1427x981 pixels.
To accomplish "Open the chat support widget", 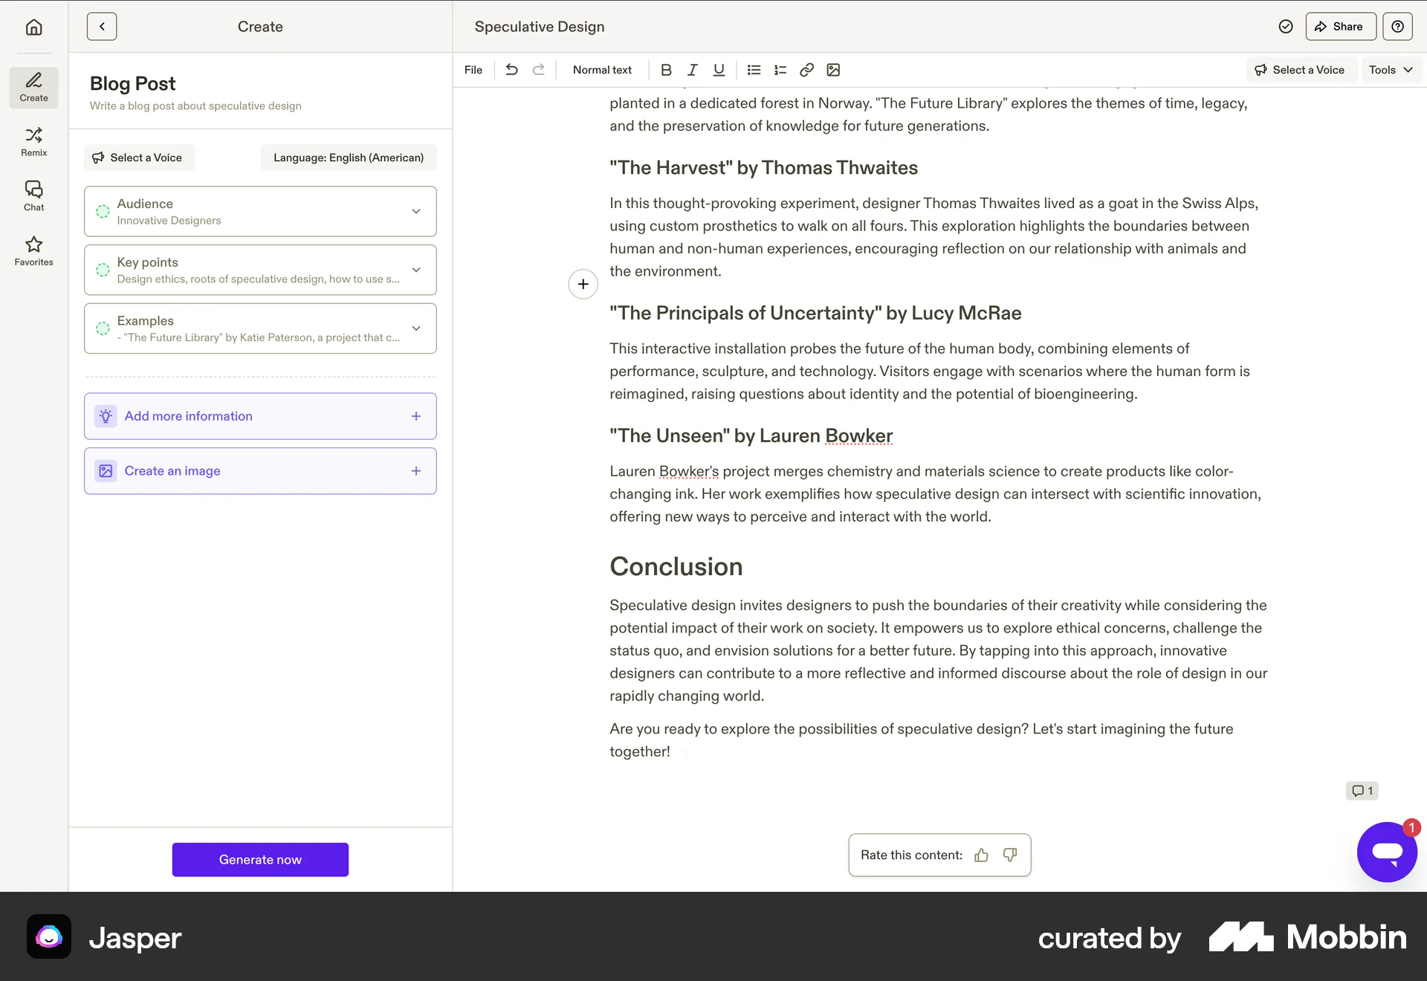I will (1387, 852).
